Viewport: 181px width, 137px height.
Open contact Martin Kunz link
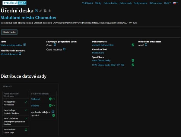(98, 53)
